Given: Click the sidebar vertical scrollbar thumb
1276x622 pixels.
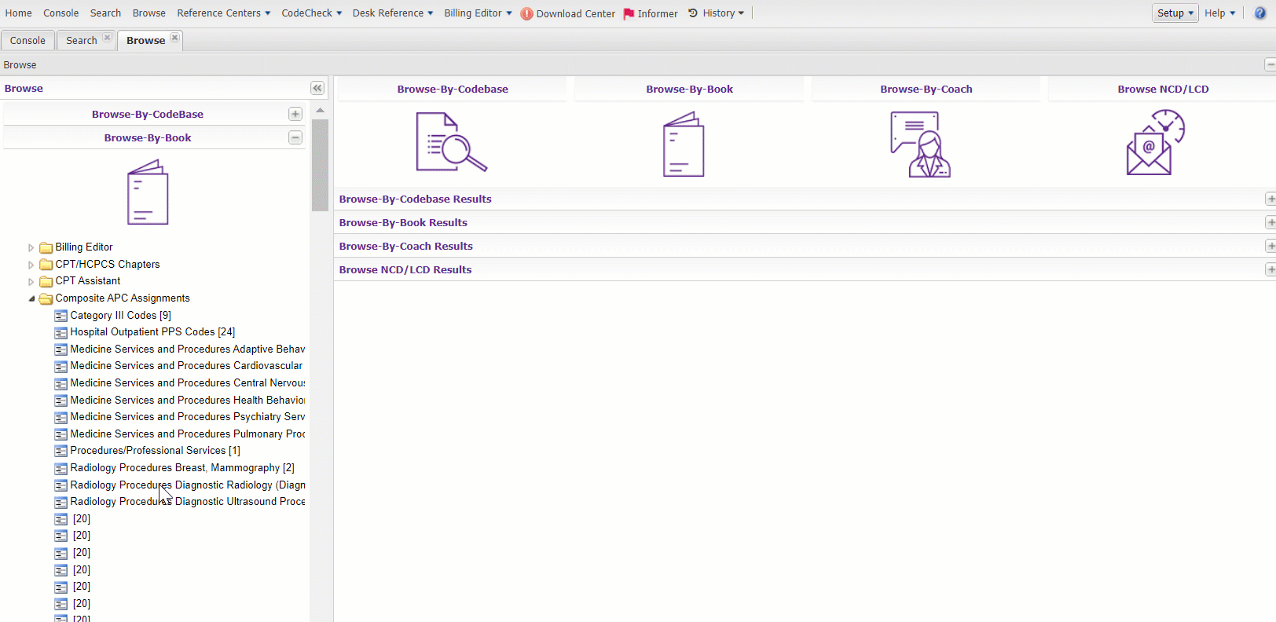Looking at the screenshot, I should pyautogui.click(x=320, y=165).
